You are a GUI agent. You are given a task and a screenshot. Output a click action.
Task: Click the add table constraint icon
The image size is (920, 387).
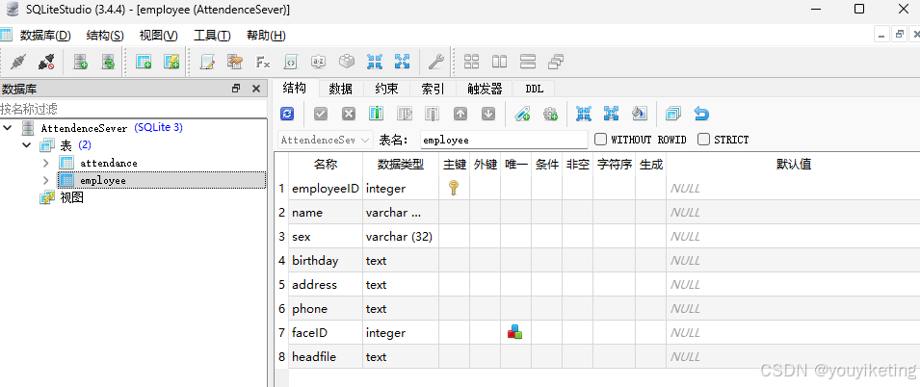pos(522,114)
